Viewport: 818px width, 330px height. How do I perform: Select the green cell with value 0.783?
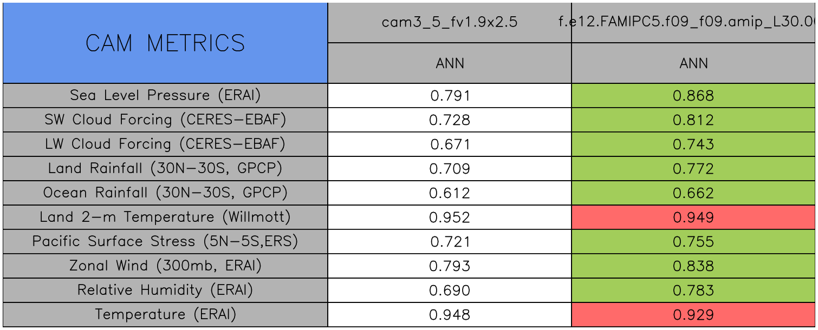693,291
